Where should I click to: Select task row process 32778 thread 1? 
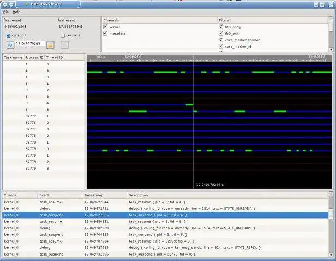pyautogui.click(x=44, y=142)
